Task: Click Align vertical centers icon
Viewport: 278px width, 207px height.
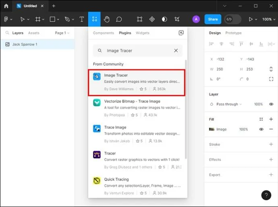Action: 251,44
